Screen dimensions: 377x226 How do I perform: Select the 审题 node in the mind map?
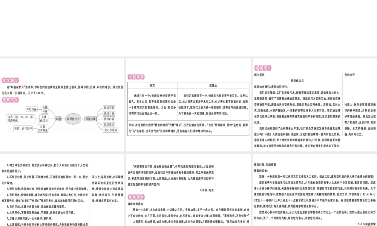pos(58,119)
